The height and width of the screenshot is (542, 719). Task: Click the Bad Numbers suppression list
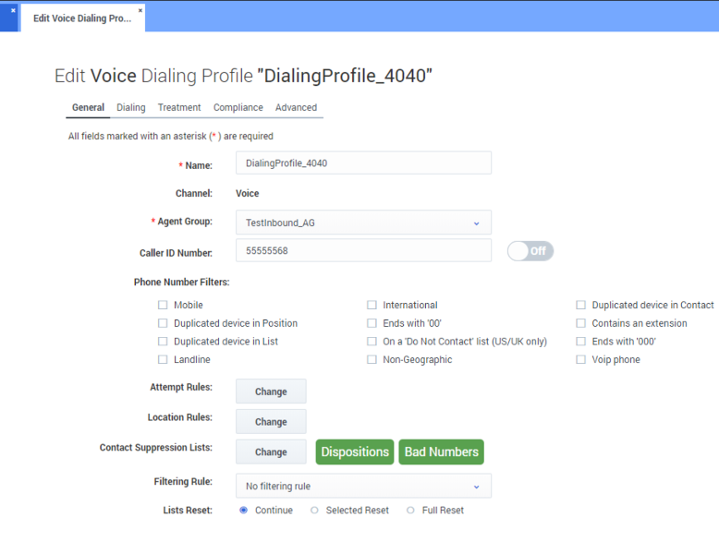pos(441,452)
